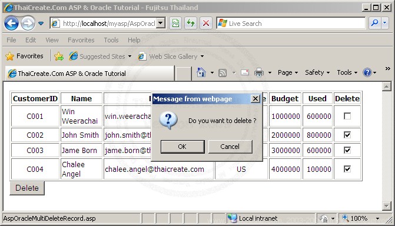Close the Message from webpage dialog

click(255, 98)
